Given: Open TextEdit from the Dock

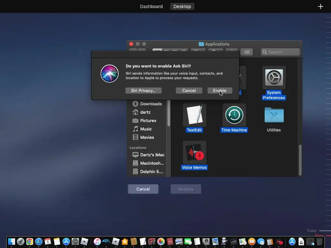Looking at the screenshot, I should click(x=143, y=242).
